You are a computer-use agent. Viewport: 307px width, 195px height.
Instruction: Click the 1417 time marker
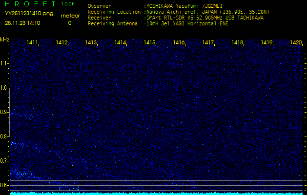(x=208, y=43)
